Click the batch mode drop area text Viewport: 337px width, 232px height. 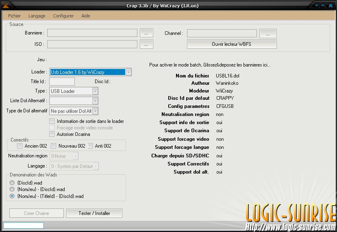[x=210, y=65]
